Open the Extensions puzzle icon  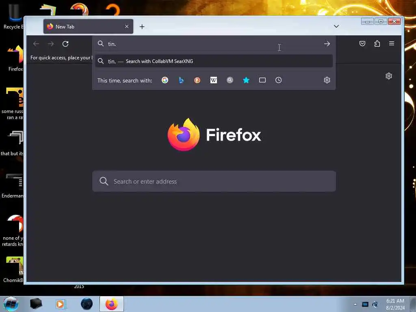[377, 44]
